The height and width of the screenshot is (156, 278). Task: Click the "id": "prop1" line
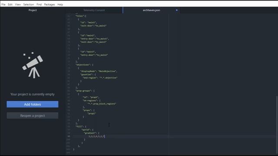pyautogui.click(x=91, y=97)
